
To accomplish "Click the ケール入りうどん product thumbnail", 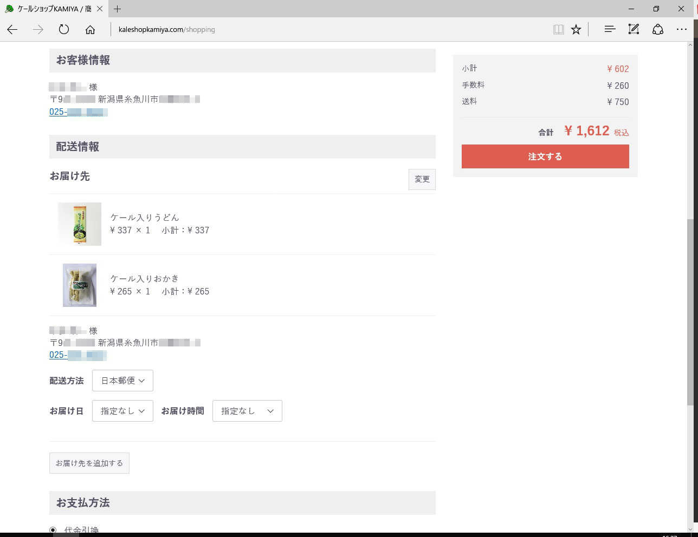I will click(x=80, y=224).
